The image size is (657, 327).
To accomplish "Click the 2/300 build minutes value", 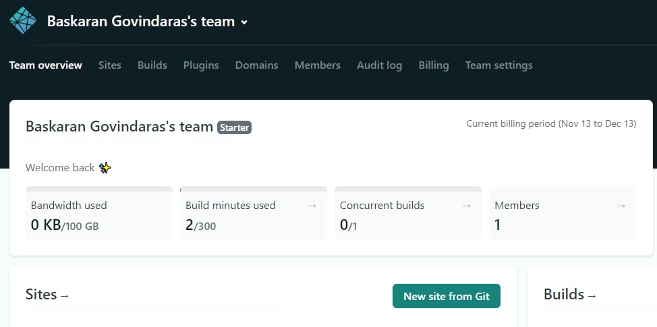I will click(201, 225).
